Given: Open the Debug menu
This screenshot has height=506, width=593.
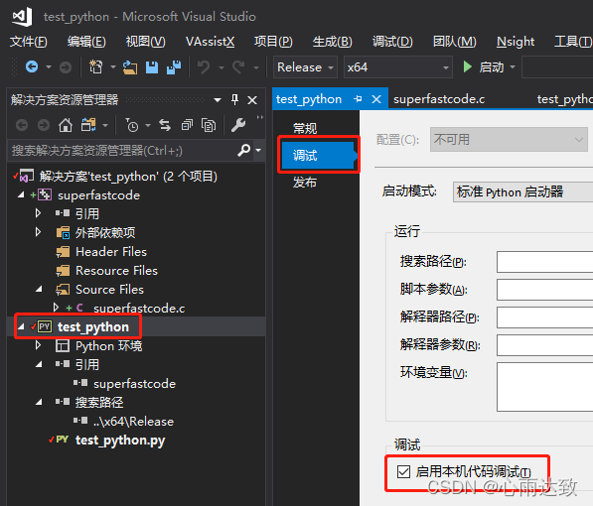Looking at the screenshot, I should [x=392, y=42].
